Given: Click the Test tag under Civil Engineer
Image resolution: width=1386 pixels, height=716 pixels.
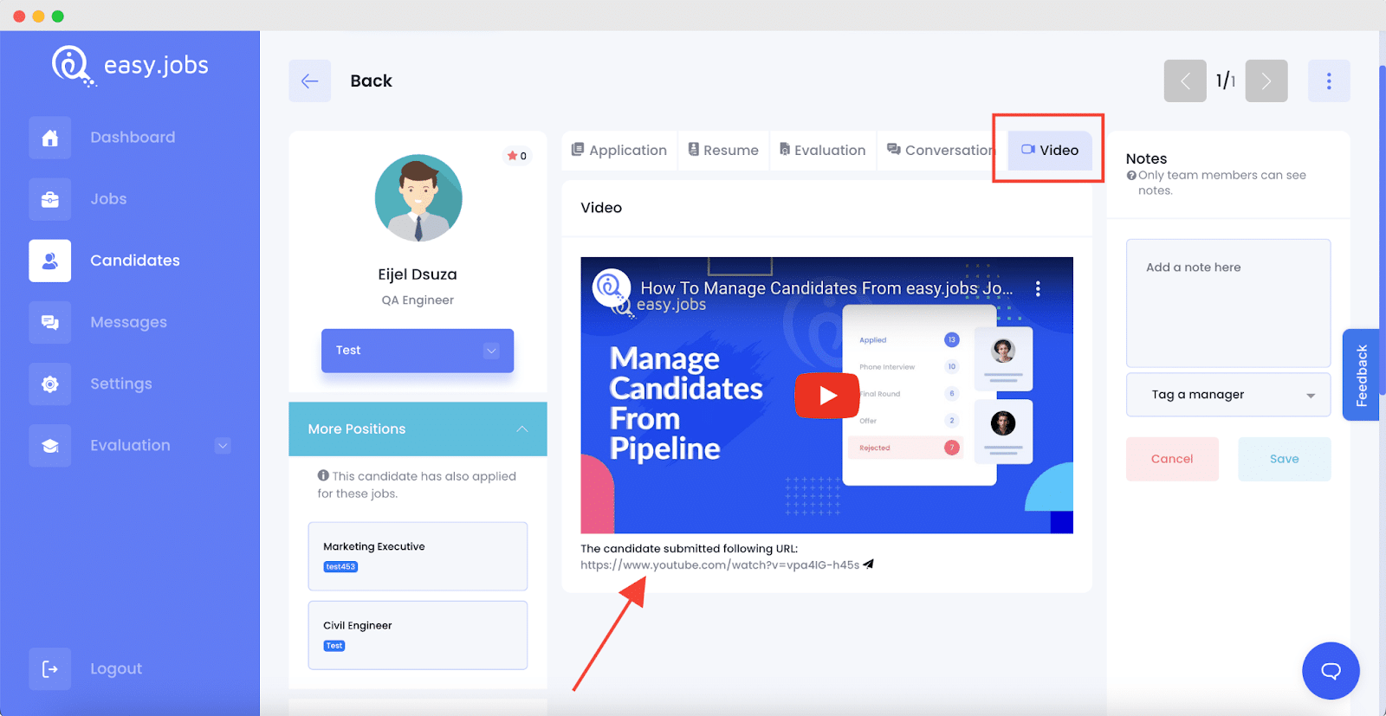Looking at the screenshot, I should [334, 646].
